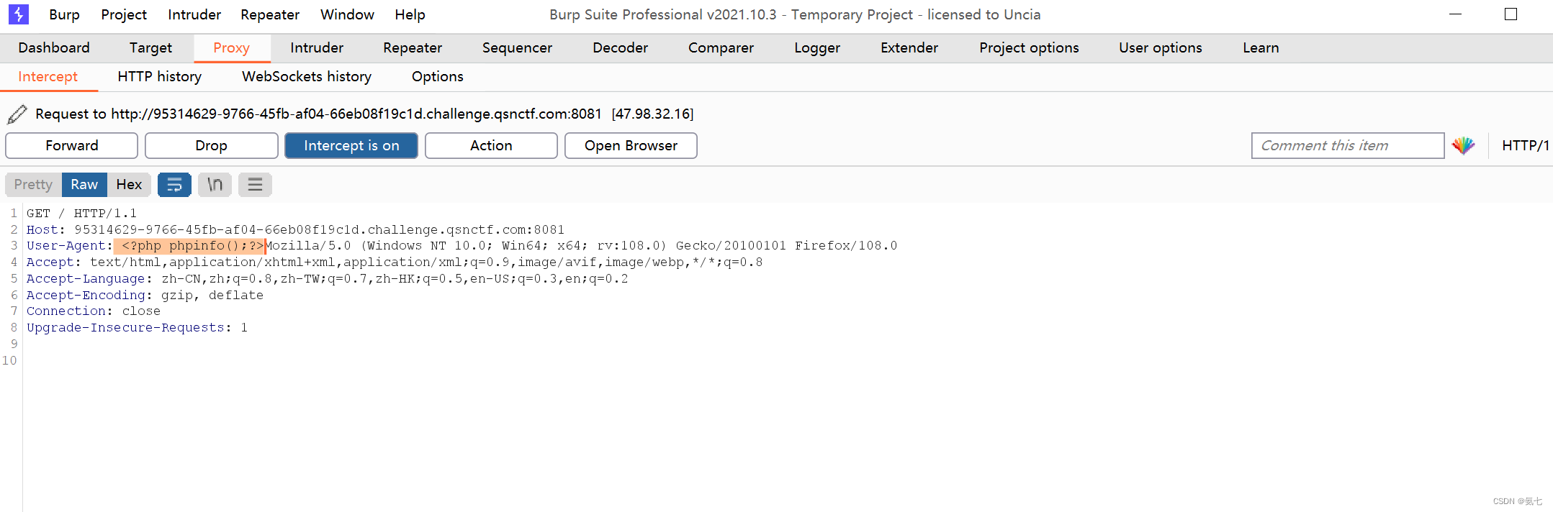1553x512 pixels.
Task: Click the Comment this item field
Action: click(1347, 145)
